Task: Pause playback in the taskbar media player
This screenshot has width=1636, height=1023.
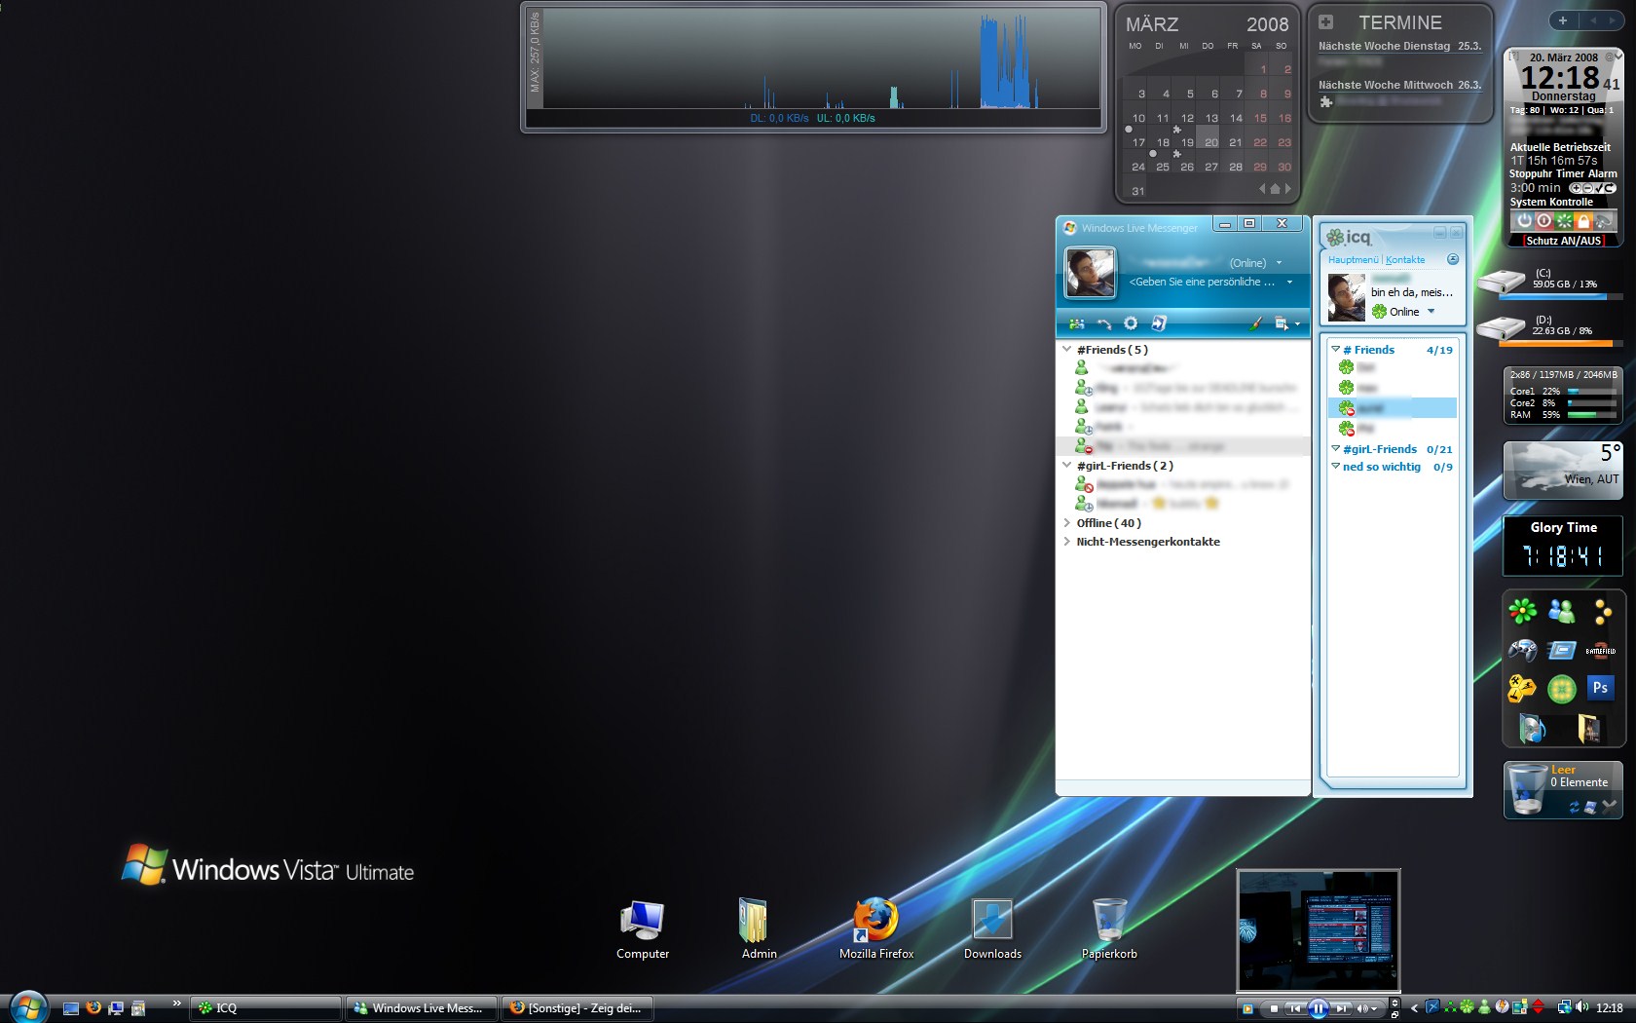Action: 1319,1008
